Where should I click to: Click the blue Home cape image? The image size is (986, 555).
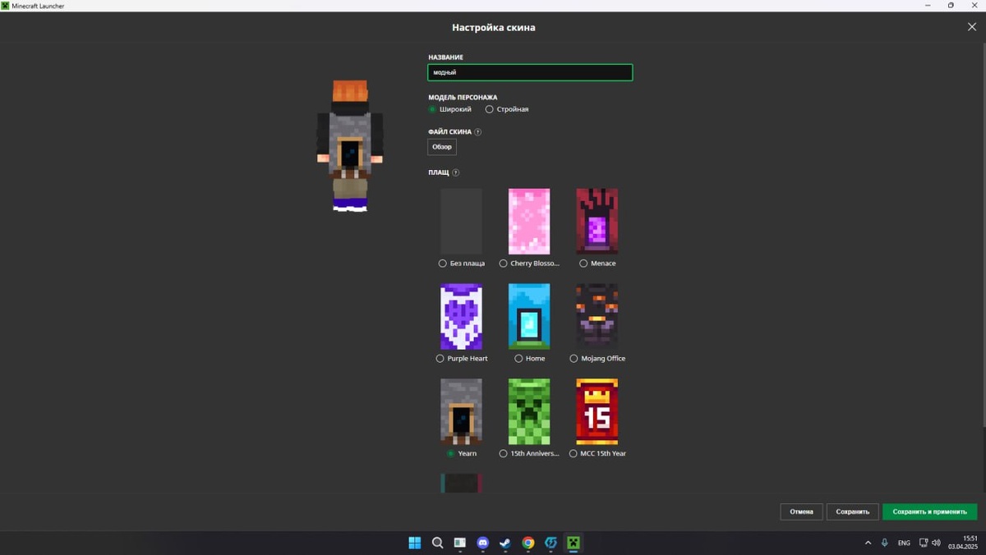[x=529, y=317]
